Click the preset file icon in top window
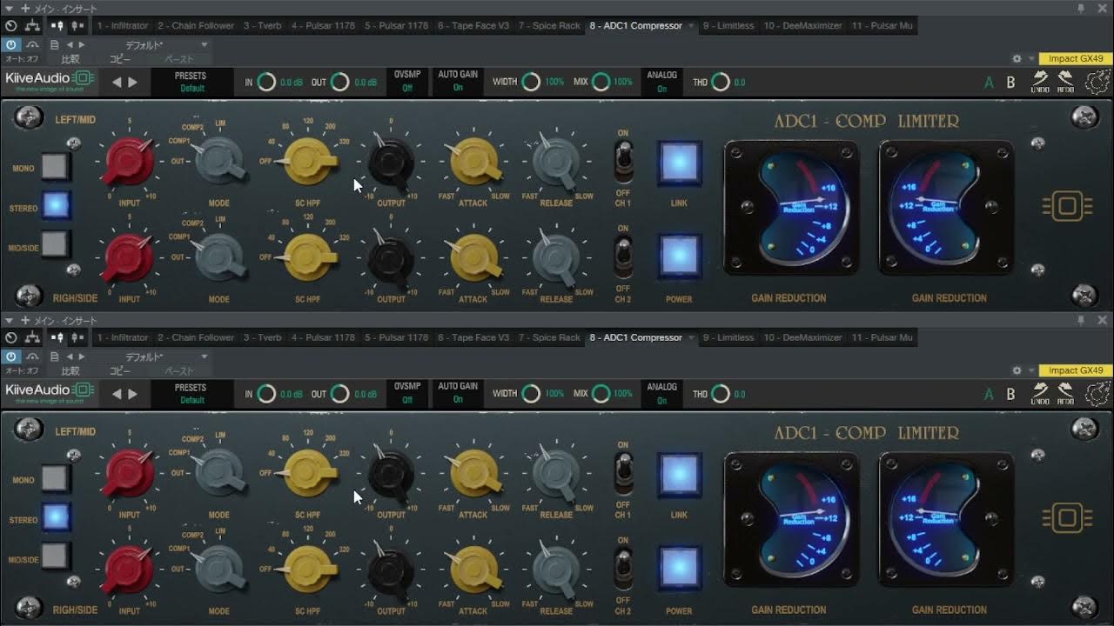The width and height of the screenshot is (1114, 626). (55, 44)
